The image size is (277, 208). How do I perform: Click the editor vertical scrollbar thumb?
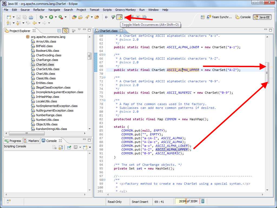[267, 73]
